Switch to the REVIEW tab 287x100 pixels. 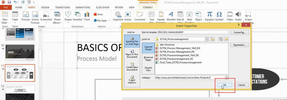[119, 7]
